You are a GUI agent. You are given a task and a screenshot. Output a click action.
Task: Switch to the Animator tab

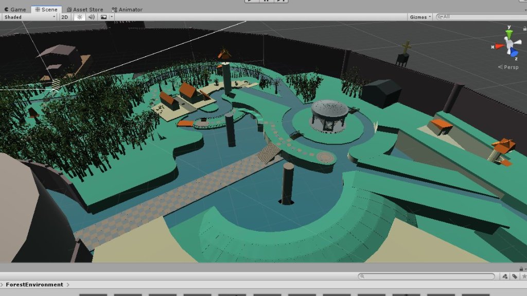[x=127, y=9]
